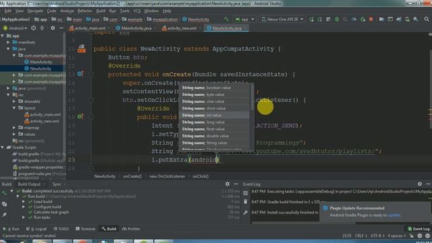432x243 pixels.
Task: Open the Build Output tab
Action: [29, 184]
